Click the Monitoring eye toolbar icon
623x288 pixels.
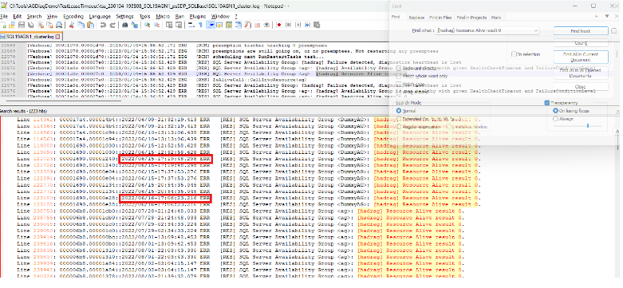tap(266, 25)
